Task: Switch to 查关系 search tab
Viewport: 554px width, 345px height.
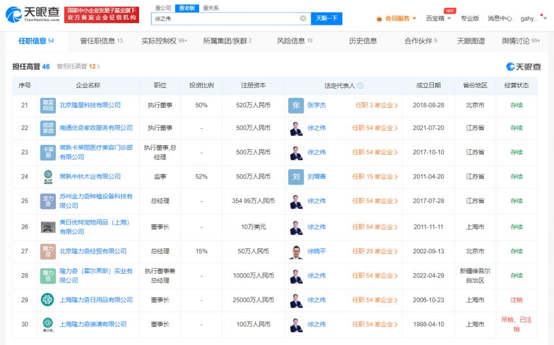Action: pyautogui.click(x=211, y=8)
